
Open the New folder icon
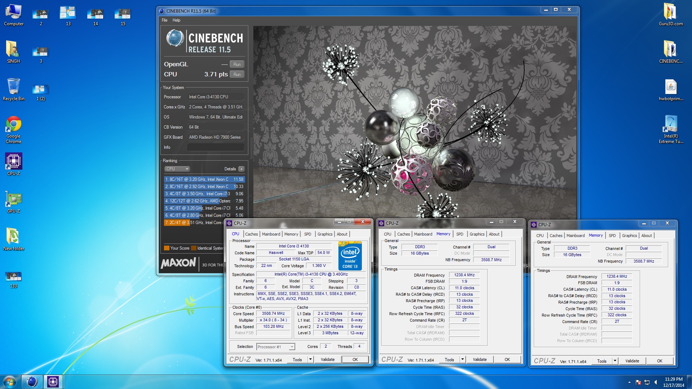[x=13, y=240]
